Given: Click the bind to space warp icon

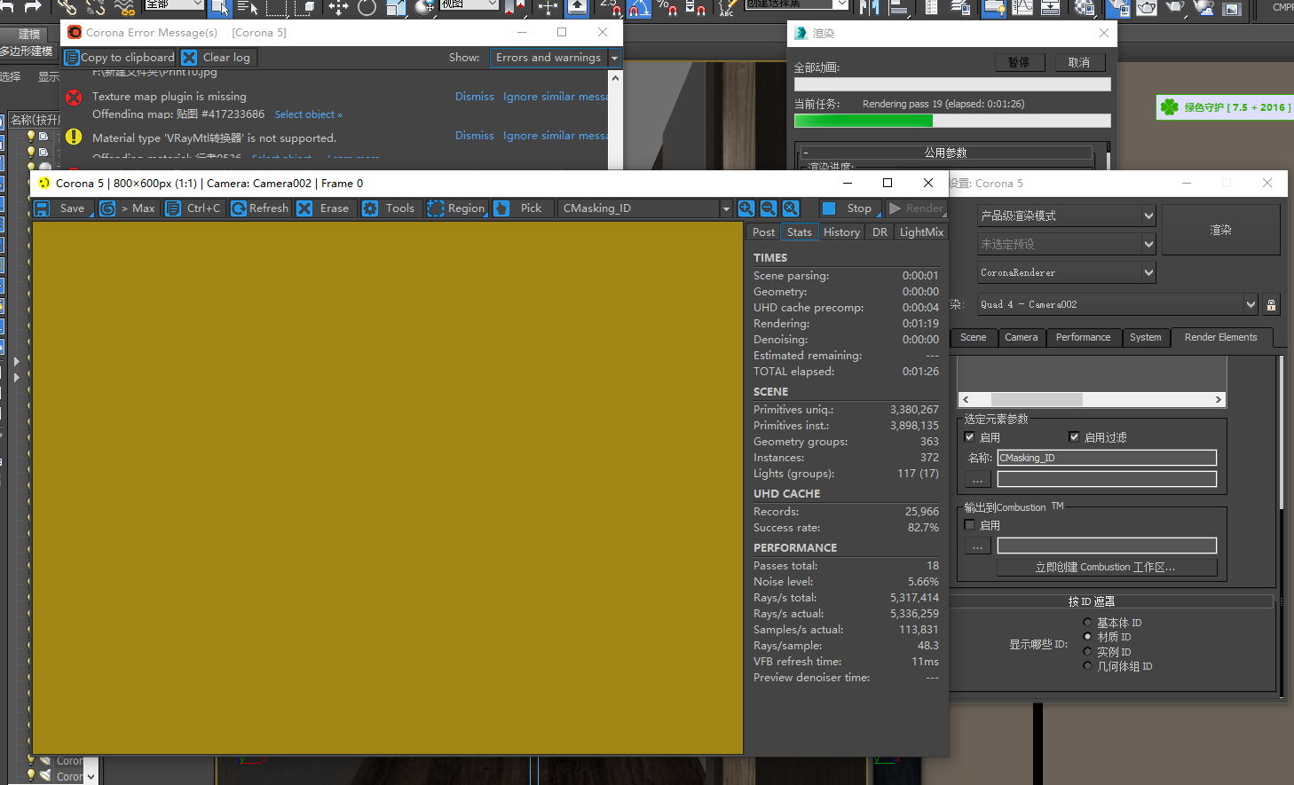Looking at the screenshot, I should pyautogui.click(x=124, y=8).
